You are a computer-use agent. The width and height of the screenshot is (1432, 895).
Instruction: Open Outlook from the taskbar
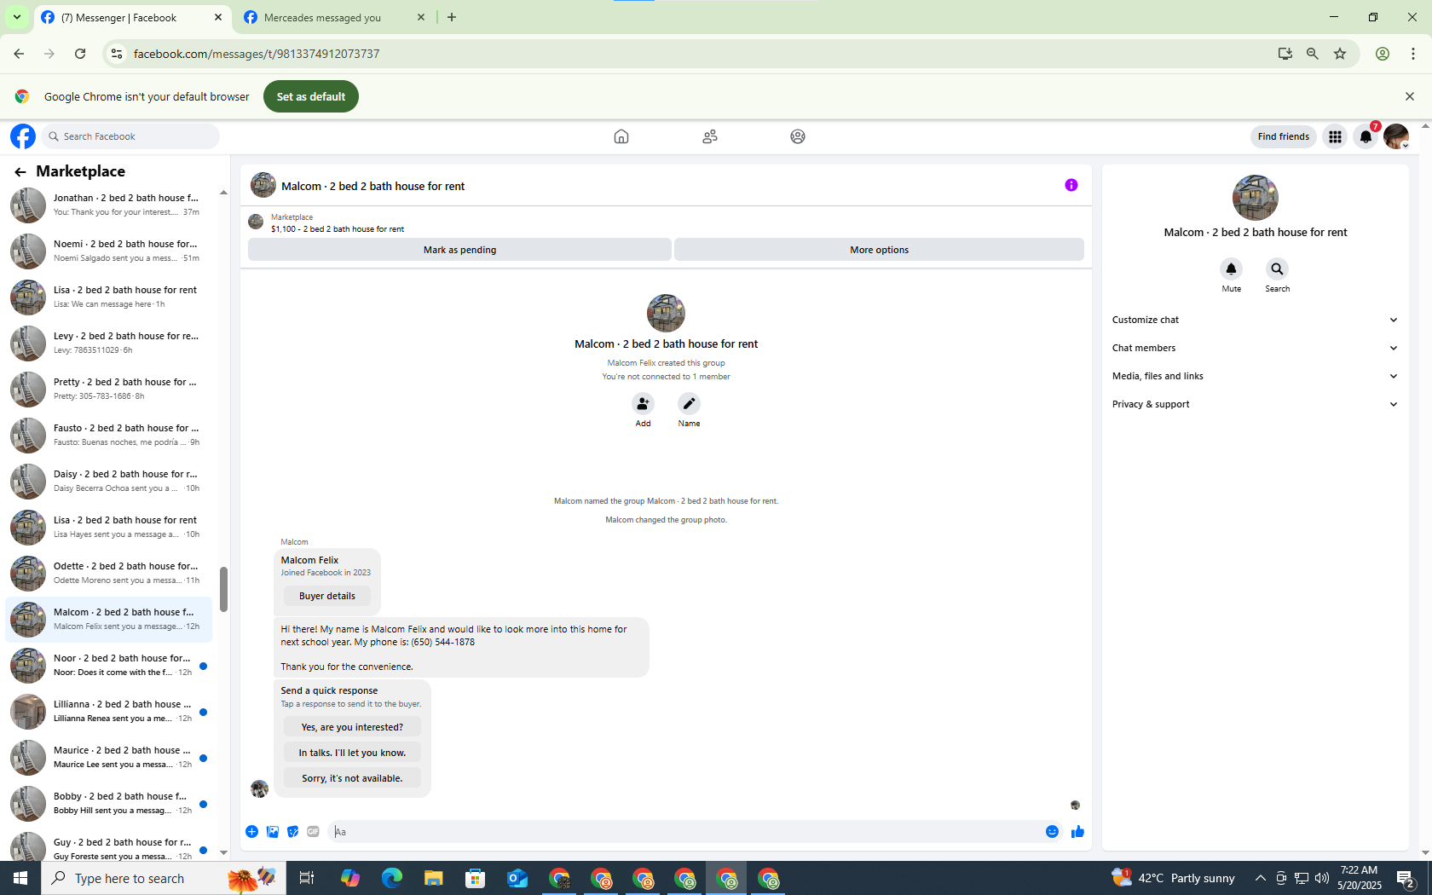pos(517,878)
